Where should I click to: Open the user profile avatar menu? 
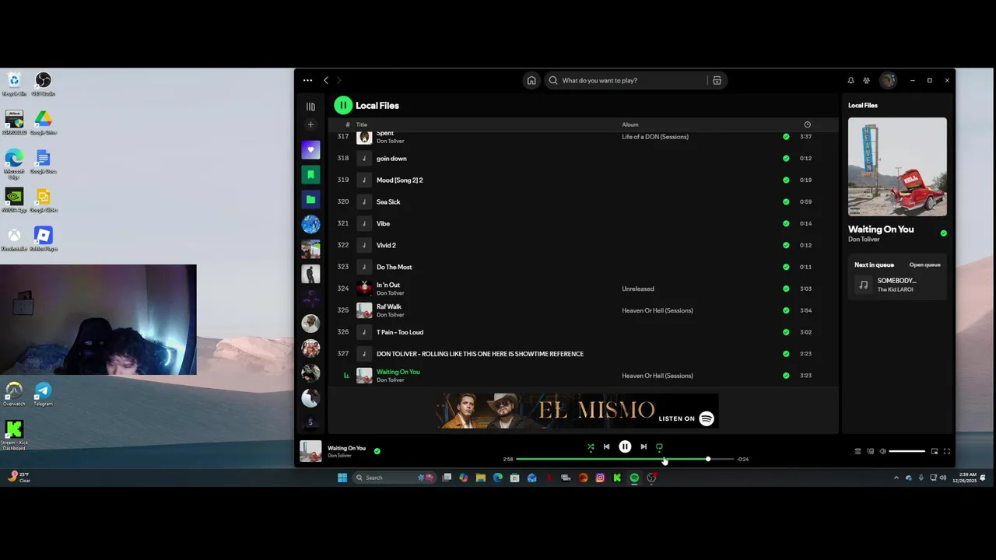click(888, 80)
